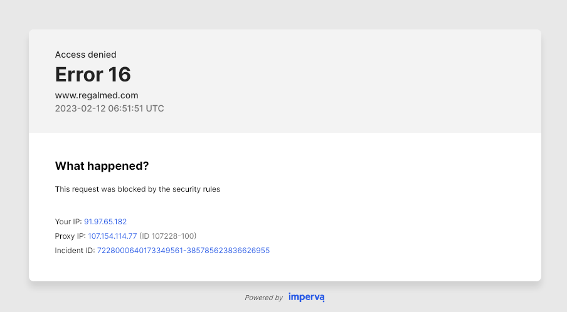Viewport: 567px width, 312px height.
Task: Click the 'Powered by' footer text
Action: pos(263,298)
